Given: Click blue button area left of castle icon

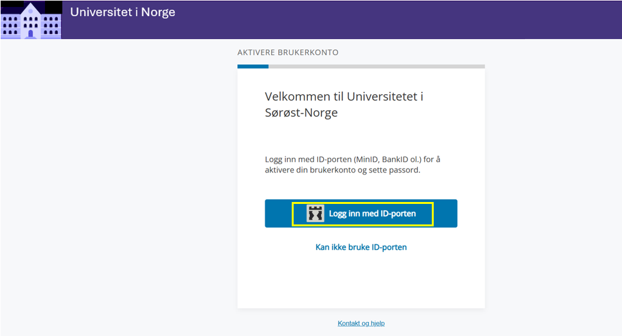Looking at the screenshot, I should (278, 214).
